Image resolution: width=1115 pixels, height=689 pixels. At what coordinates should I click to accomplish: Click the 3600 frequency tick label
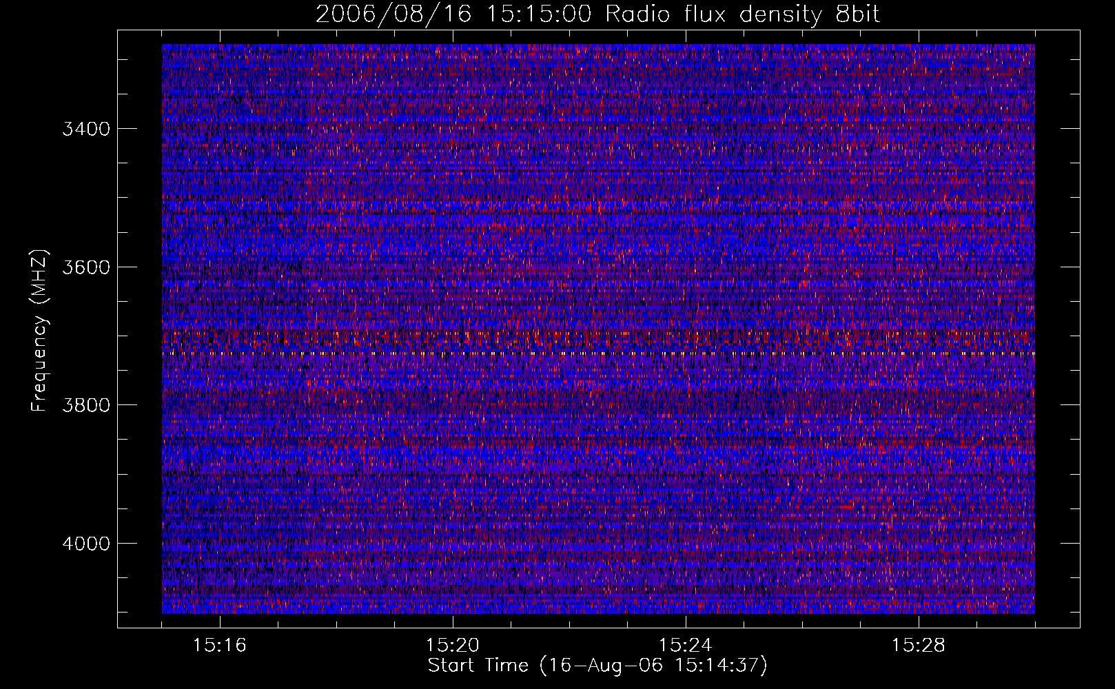tap(86, 267)
